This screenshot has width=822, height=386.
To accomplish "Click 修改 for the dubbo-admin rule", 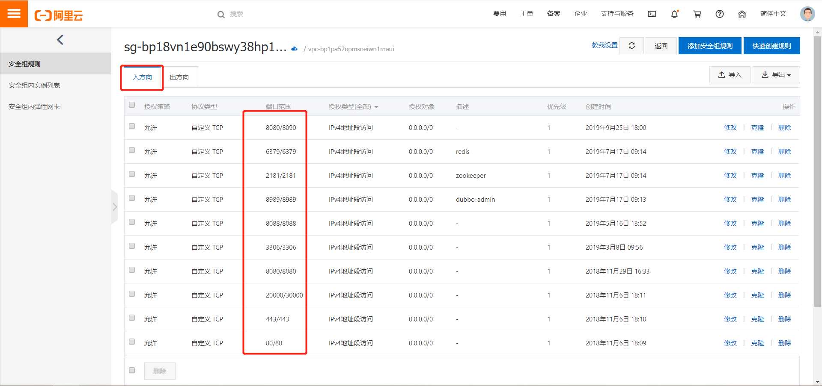I will (x=730, y=200).
